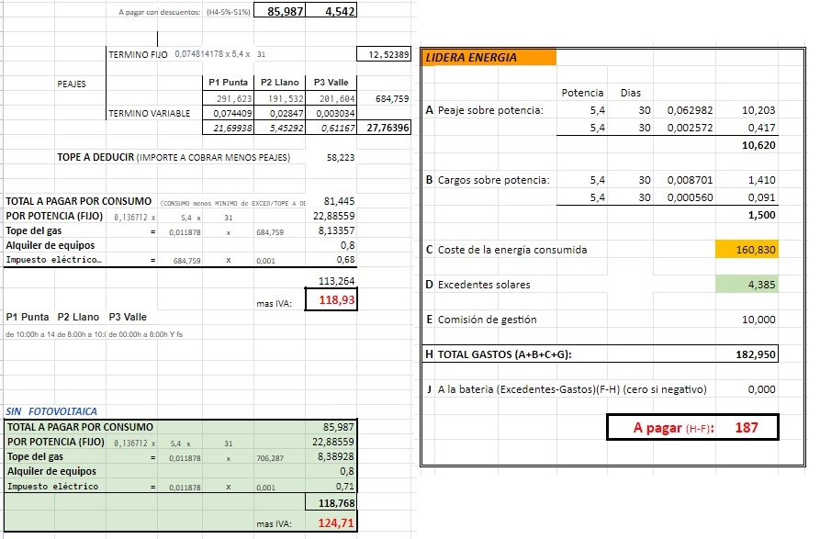Select the 10,000 commission cell

747,320
